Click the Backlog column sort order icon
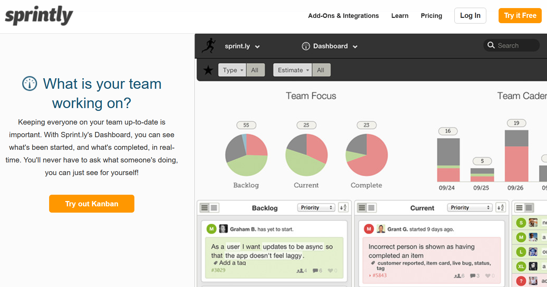This screenshot has height=287, width=547. point(343,208)
